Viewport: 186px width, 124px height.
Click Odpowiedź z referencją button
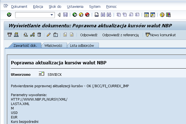[x=120, y=35]
